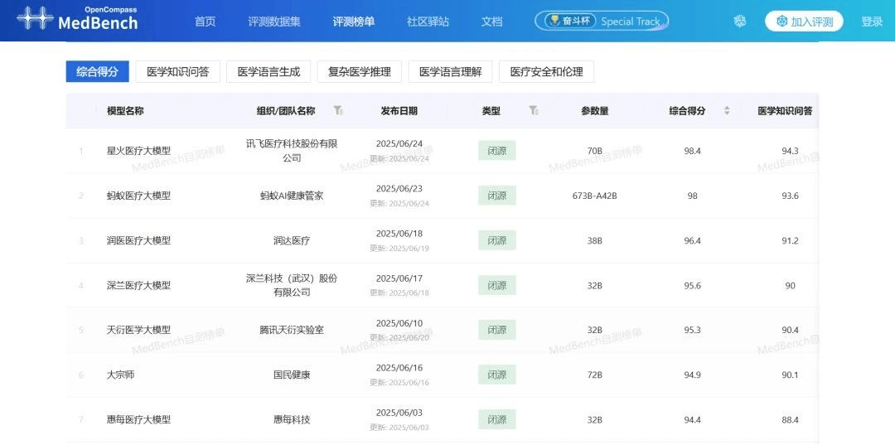
Task: Click the 模型名称 column header
Action: tap(125, 111)
